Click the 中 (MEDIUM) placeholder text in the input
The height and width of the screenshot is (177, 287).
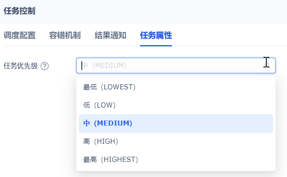pyautogui.click(x=104, y=66)
